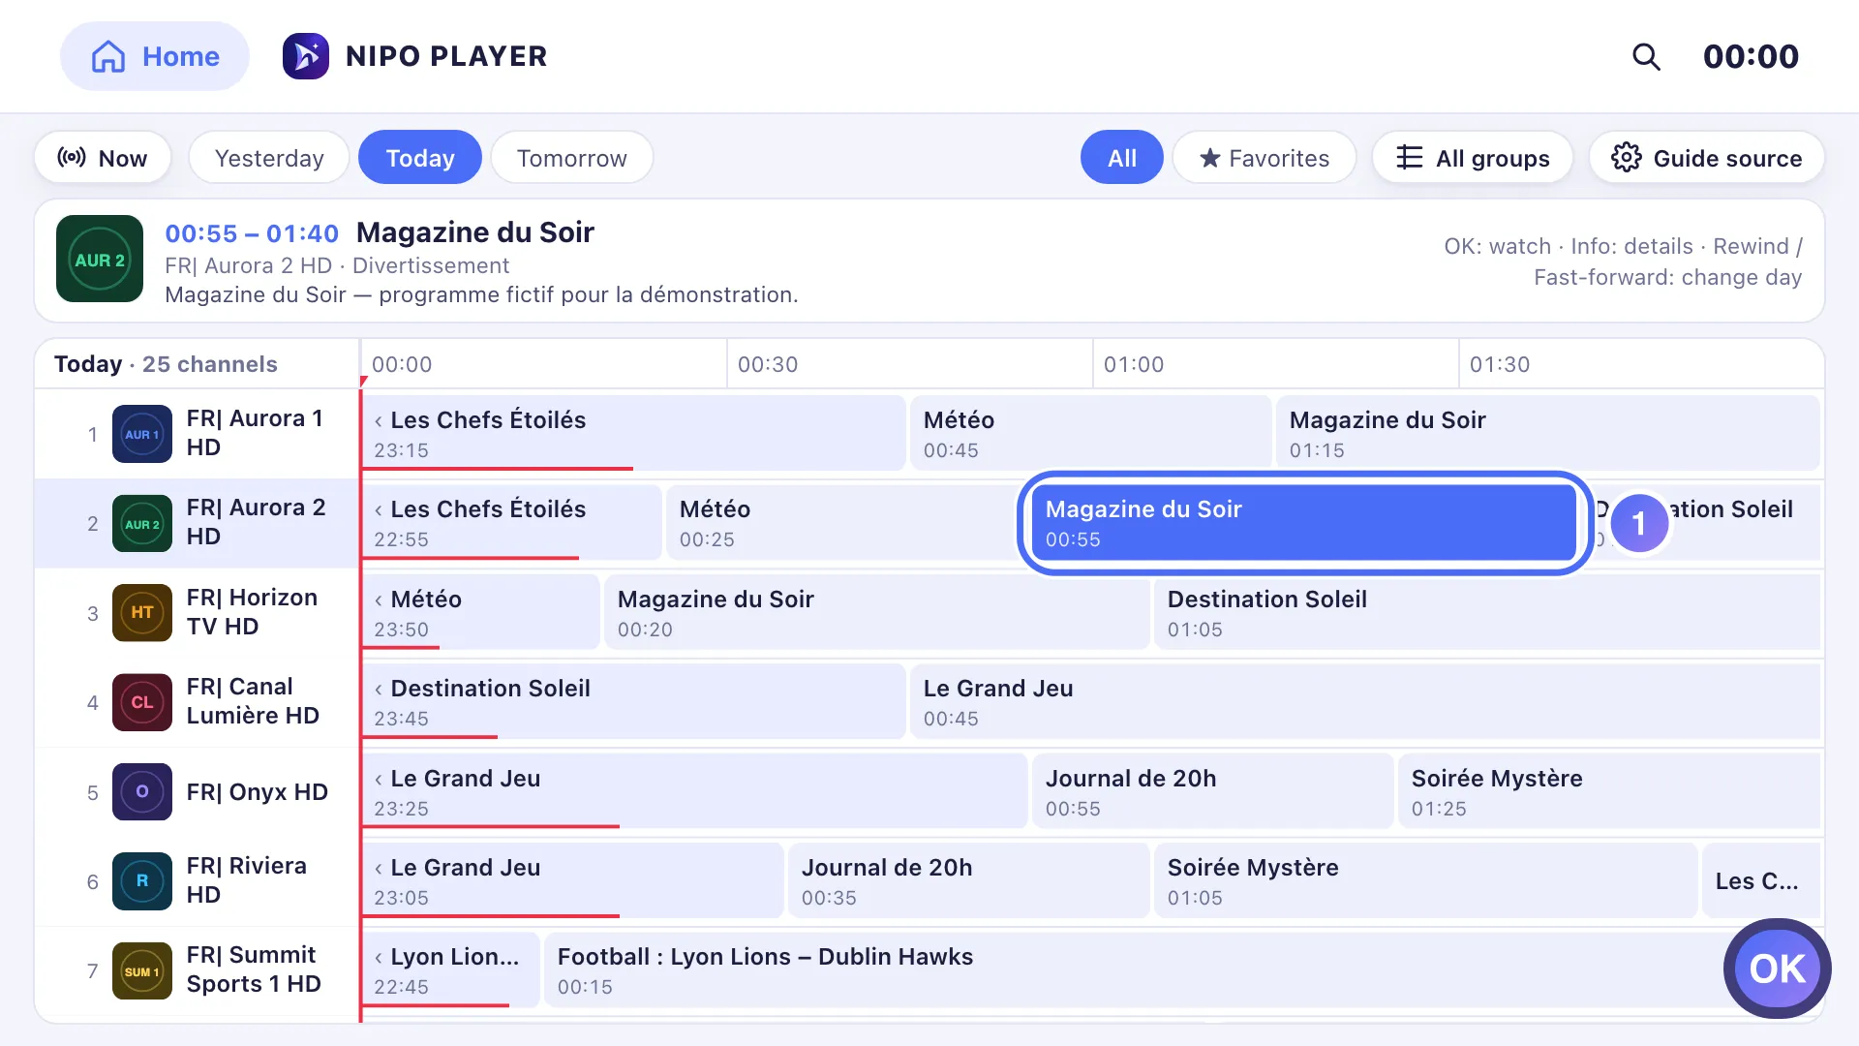The image size is (1859, 1046).
Task: Open the All groups dropdown
Action: click(1473, 158)
